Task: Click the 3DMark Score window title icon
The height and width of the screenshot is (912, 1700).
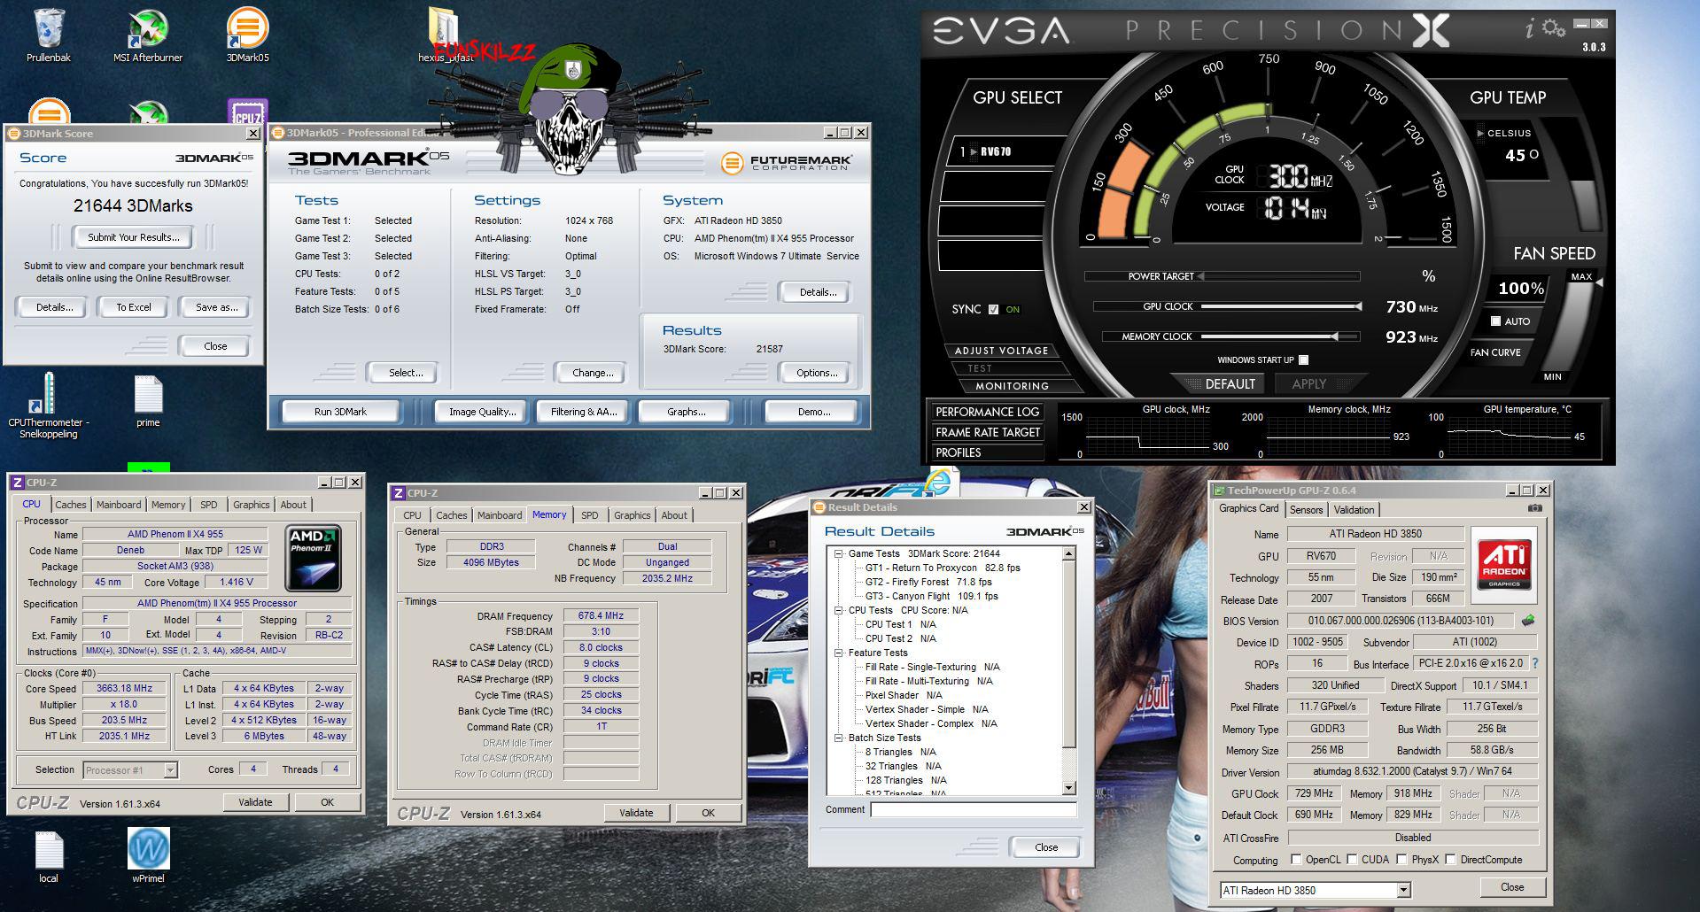Action: (13, 134)
